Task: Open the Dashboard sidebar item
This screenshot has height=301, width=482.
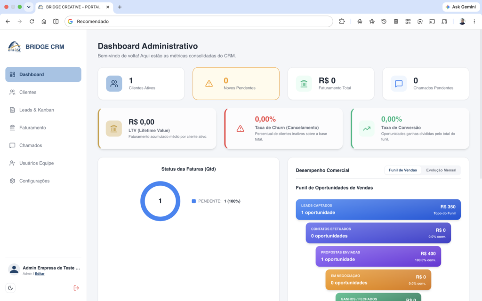Action: [43, 74]
